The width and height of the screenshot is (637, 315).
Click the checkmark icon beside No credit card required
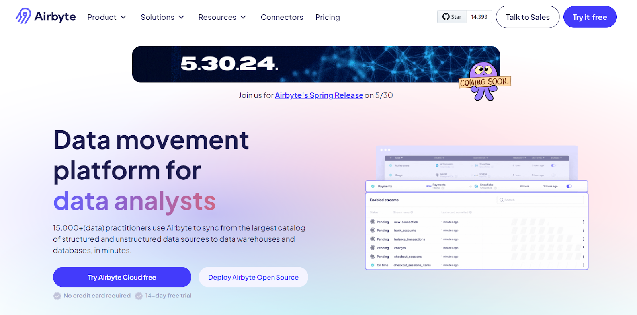pyautogui.click(x=57, y=296)
